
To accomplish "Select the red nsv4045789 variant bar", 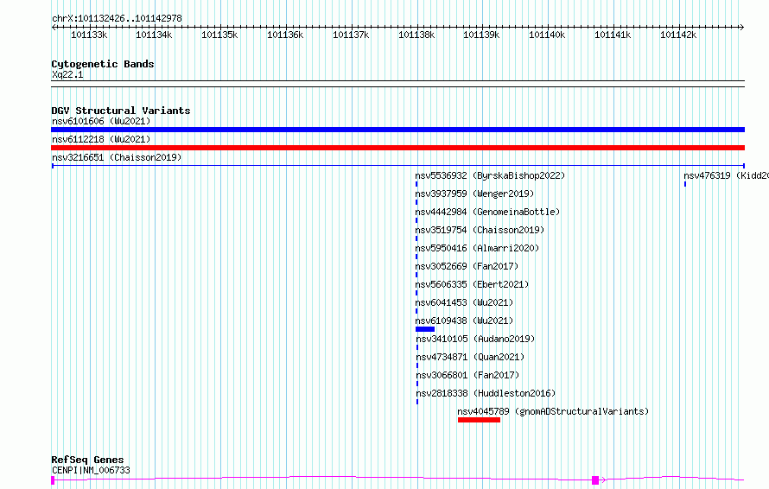I will click(x=480, y=420).
